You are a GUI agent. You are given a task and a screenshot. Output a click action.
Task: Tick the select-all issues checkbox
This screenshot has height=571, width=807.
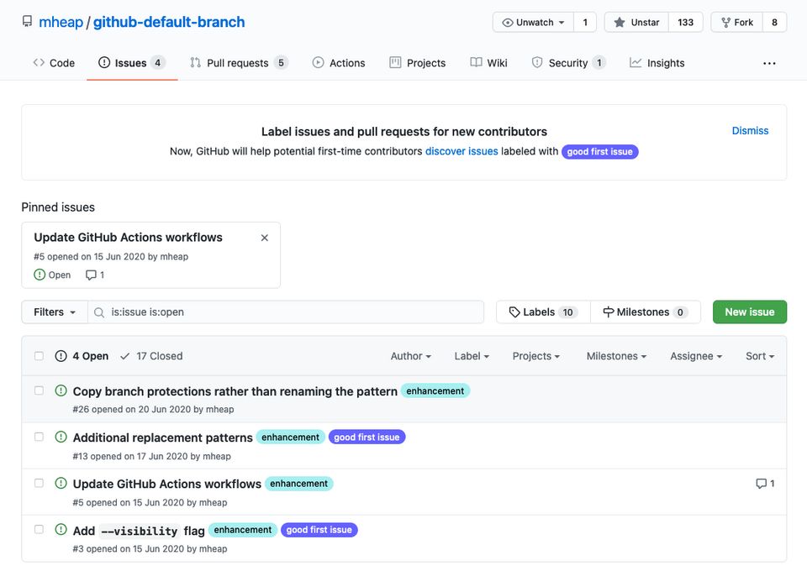pyautogui.click(x=39, y=356)
